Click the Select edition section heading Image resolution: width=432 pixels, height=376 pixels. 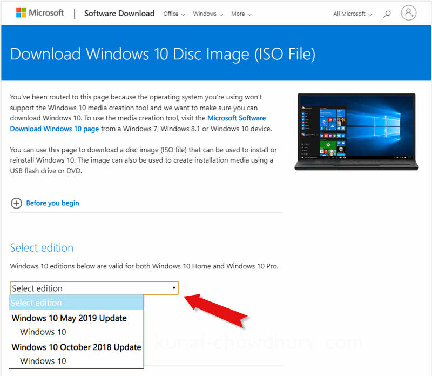(x=42, y=248)
